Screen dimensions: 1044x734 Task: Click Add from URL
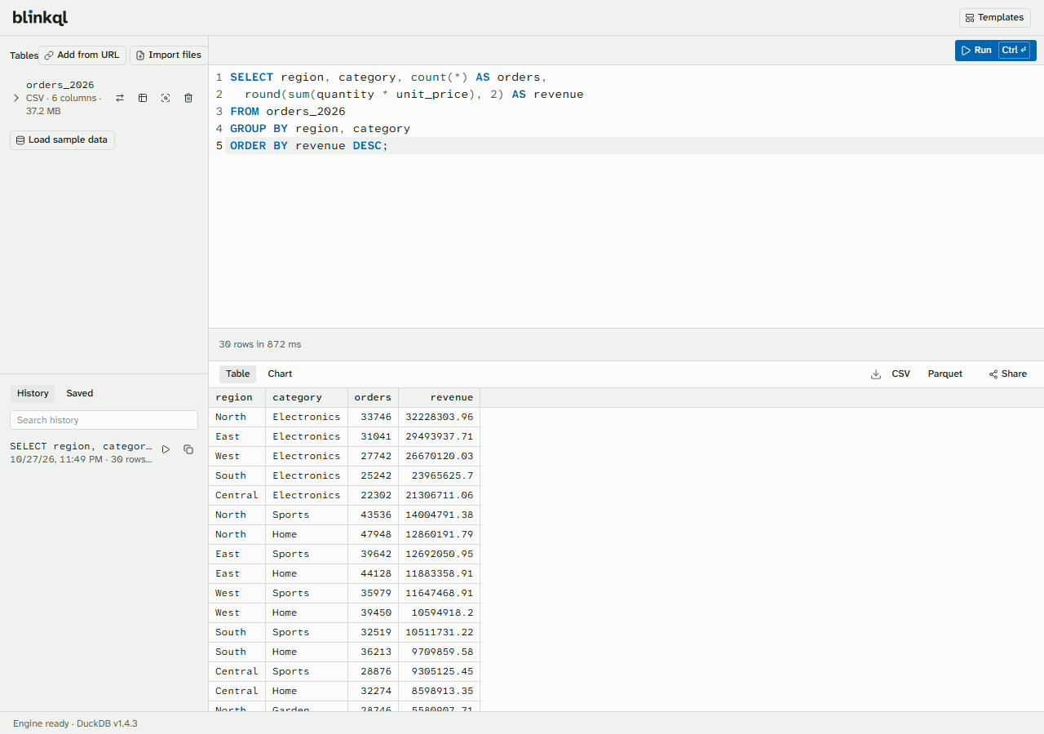point(82,55)
